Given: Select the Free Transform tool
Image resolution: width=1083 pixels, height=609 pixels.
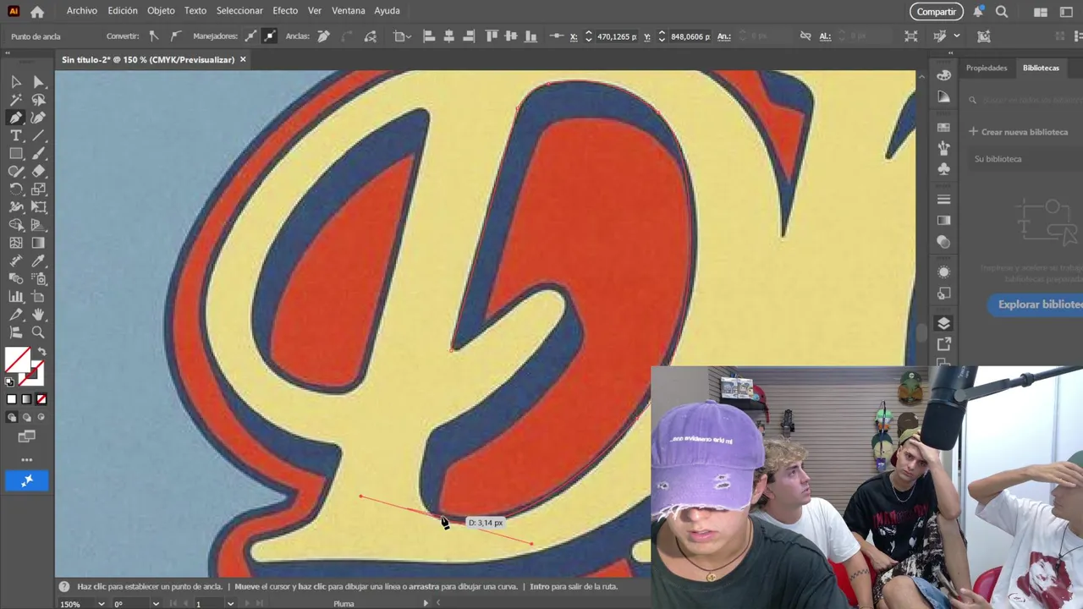Looking at the screenshot, I should pyautogui.click(x=38, y=207).
